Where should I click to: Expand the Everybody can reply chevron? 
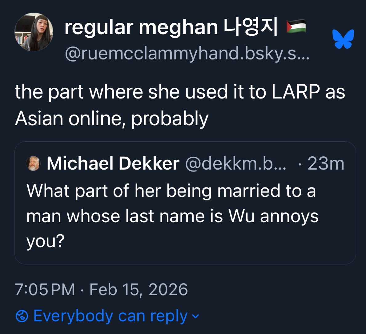point(195,316)
